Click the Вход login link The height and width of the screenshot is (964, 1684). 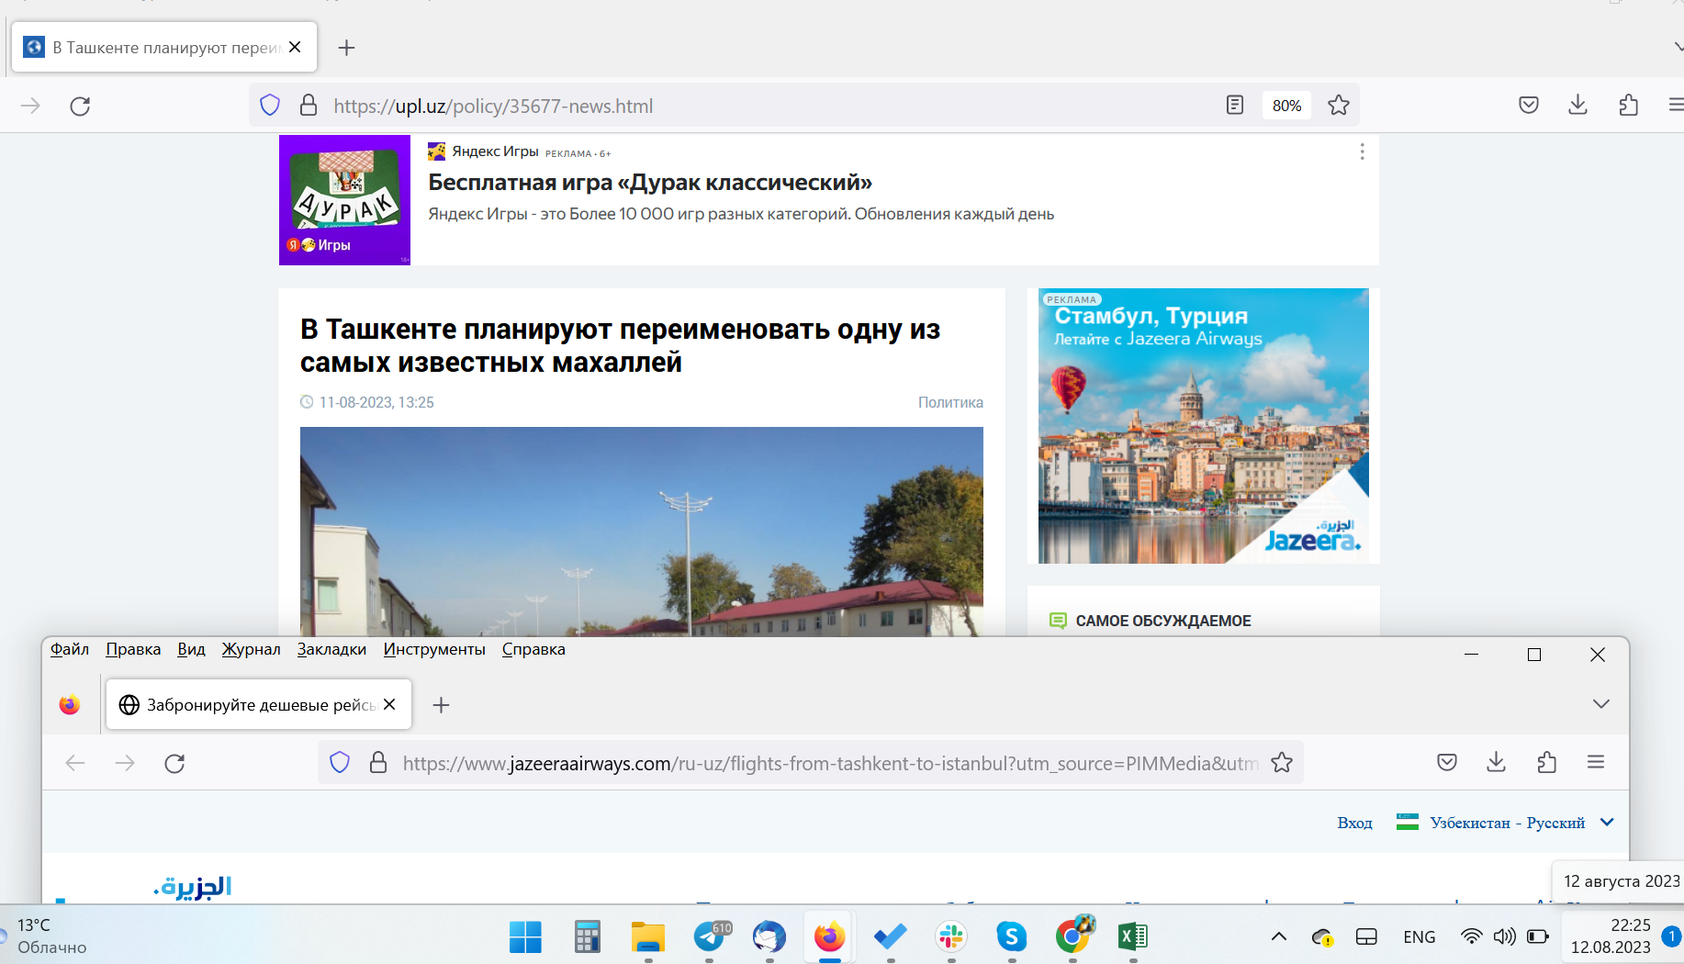(1354, 823)
